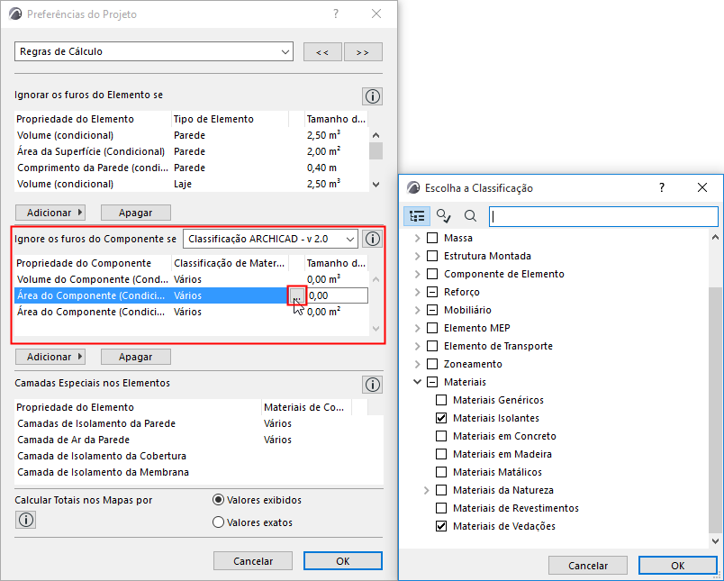The height and width of the screenshot is (581, 724).
Task: Switch to tree view in Escolha a Classificação
Action: pos(417,215)
